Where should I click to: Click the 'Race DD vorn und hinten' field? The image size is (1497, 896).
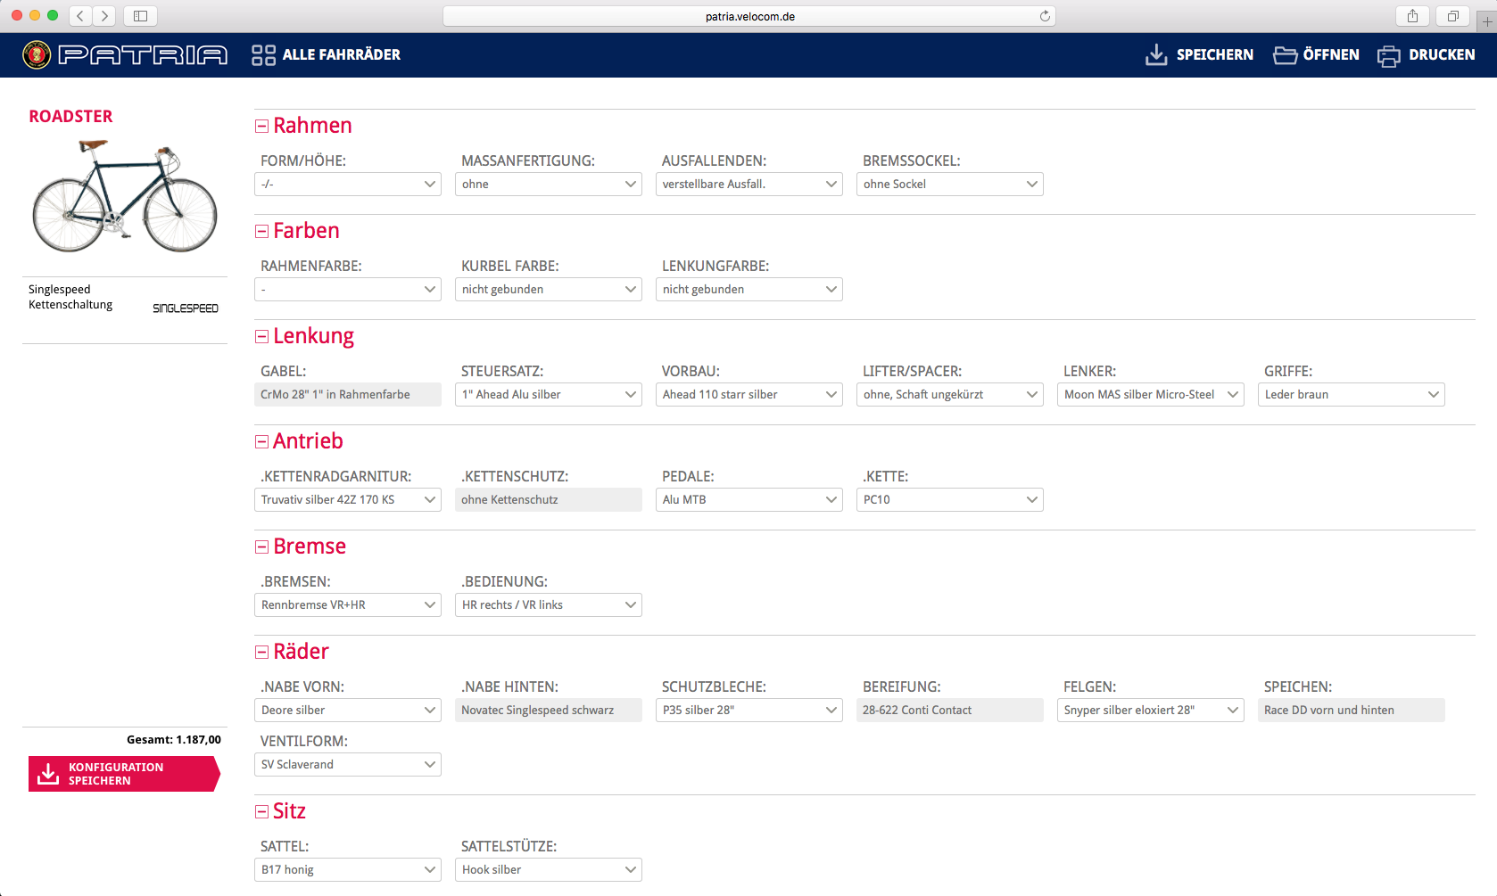tap(1352, 711)
